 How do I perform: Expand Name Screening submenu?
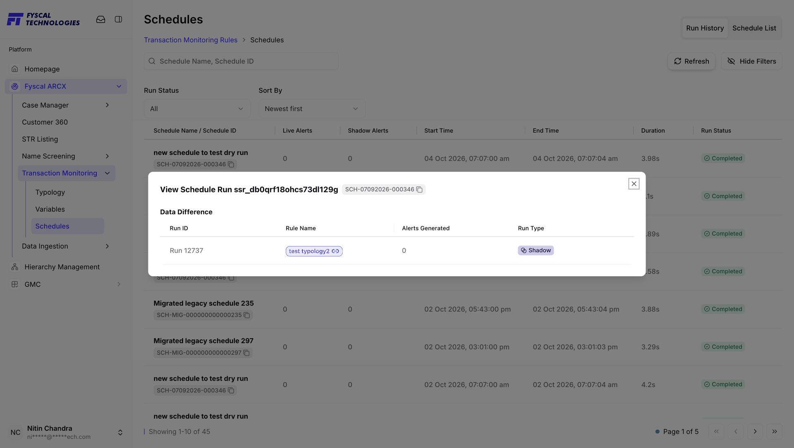click(107, 156)
